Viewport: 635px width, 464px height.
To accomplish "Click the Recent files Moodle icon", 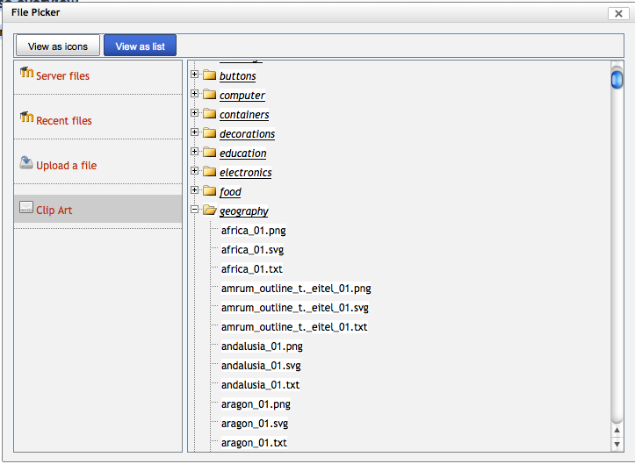I will pyautogui.click(x=26, y=118).
